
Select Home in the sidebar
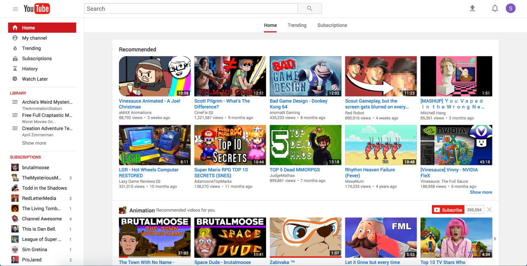(42, 28)
